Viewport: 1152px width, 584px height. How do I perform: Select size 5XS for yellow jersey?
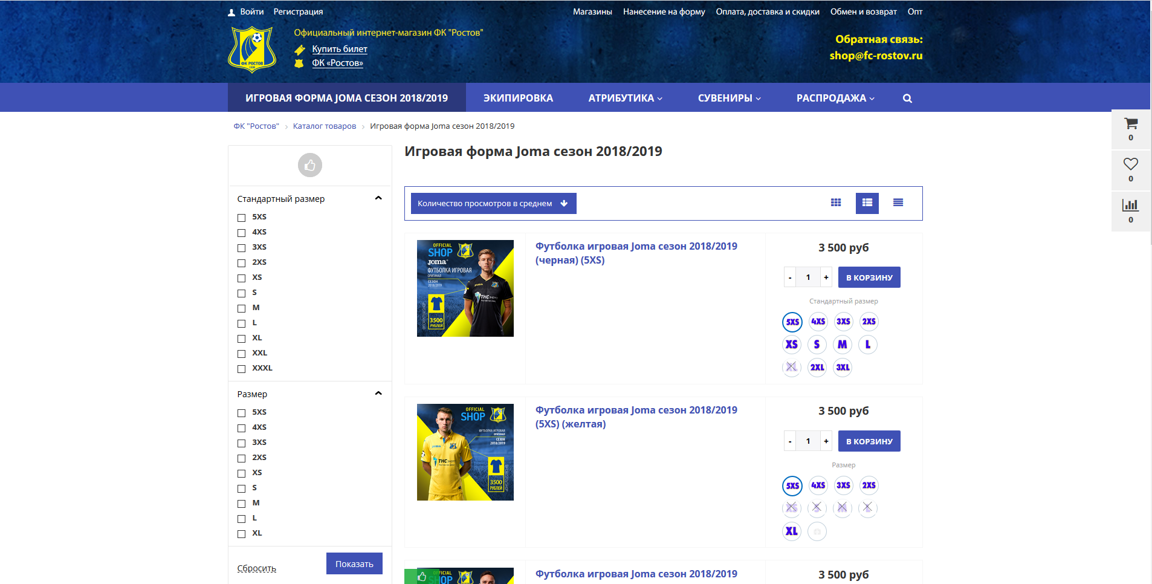[x=792, y=485]
